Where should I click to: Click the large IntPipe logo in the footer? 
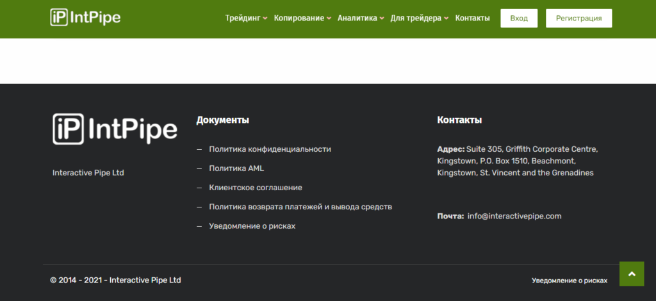115,129
